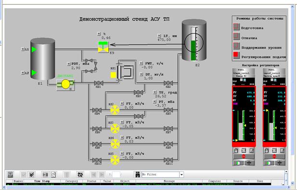The height and width of the screenshot is (190, 297).
Task: Click the green L2 level switch arrow
Action: point(34,73)
